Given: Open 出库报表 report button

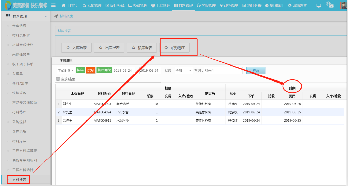Looking at the screenshot, I should pos(109,48).
